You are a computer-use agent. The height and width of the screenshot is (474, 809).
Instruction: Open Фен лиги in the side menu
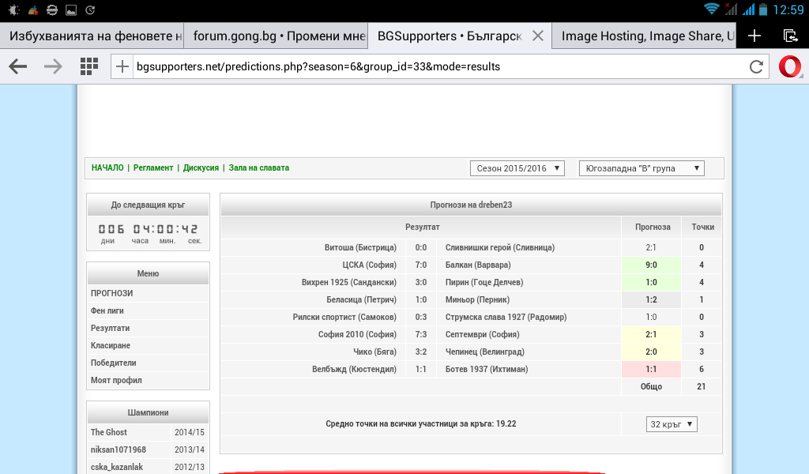107,310
